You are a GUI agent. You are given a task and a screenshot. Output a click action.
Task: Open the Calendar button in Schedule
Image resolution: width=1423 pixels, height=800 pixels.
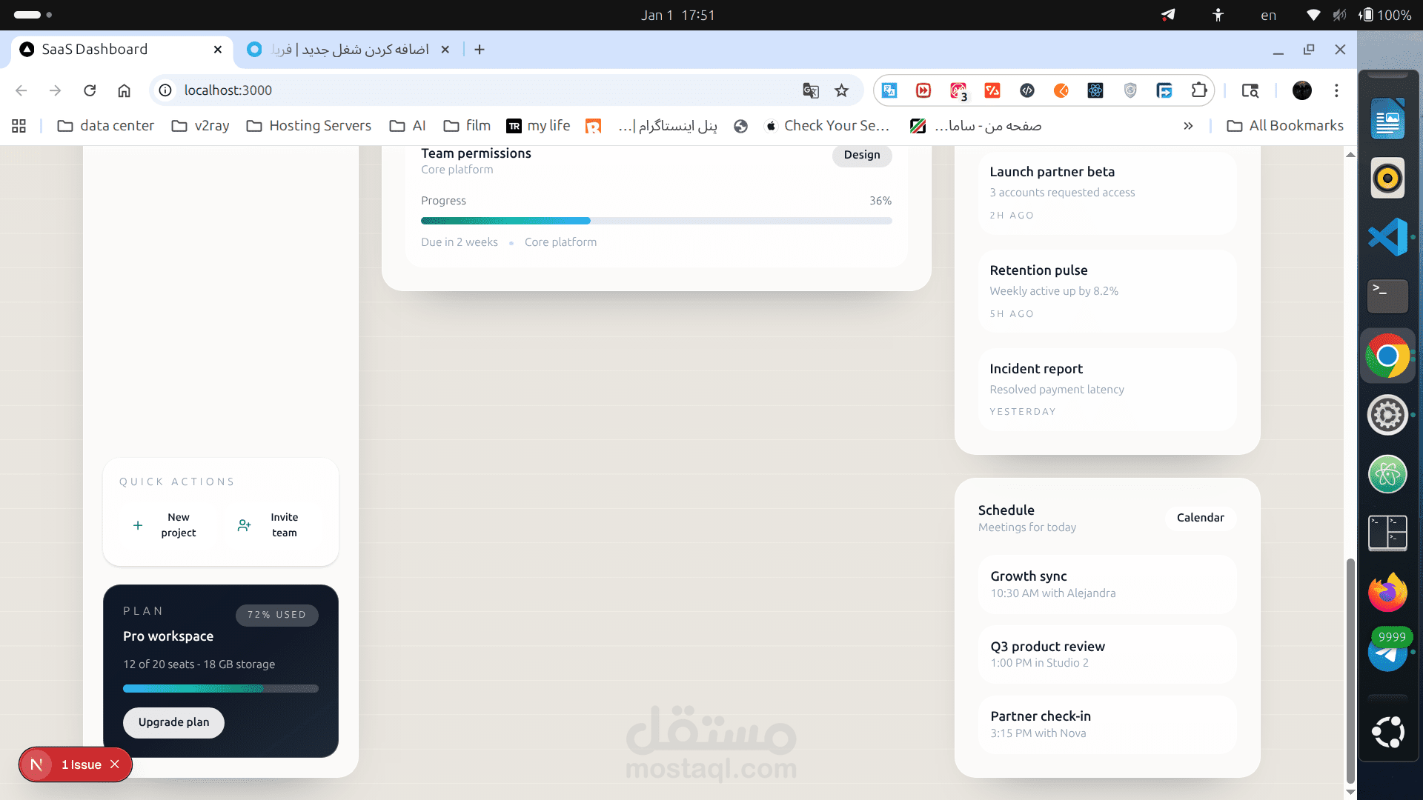tap(1200, 518)
